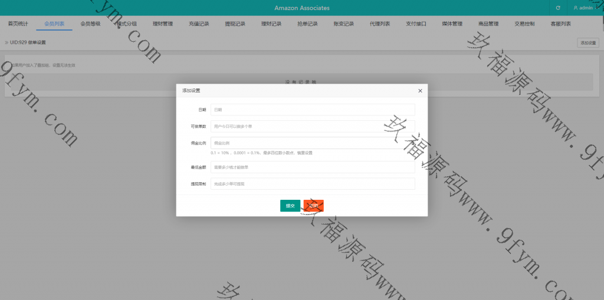
Task: Open the 提现记录 tab
Action: click(235, 24)
